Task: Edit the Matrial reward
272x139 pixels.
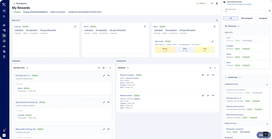Action: coord(208,95)
